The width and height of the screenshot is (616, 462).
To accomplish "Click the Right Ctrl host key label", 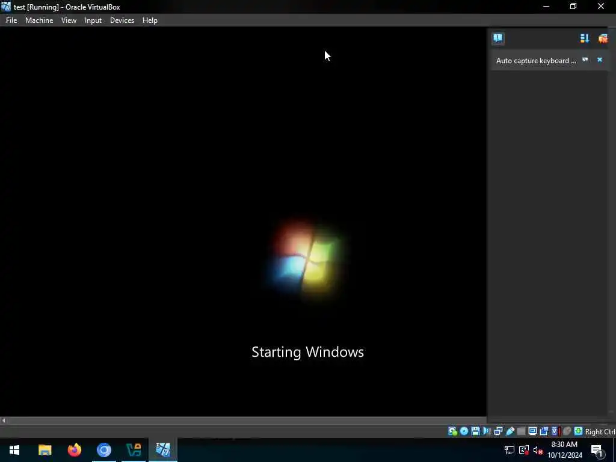I will point(600,432).
